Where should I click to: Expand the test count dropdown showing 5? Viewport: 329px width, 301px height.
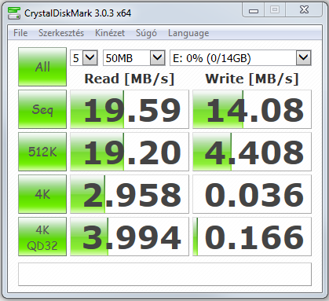pyautogui.click(x=90, y=57)
